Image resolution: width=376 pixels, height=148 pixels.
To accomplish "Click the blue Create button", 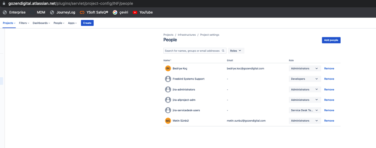I will coord(87,23).
